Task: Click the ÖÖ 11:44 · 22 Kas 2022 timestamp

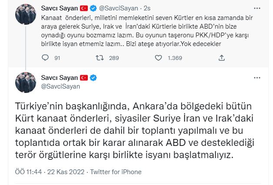Action: tap(50, 172)
